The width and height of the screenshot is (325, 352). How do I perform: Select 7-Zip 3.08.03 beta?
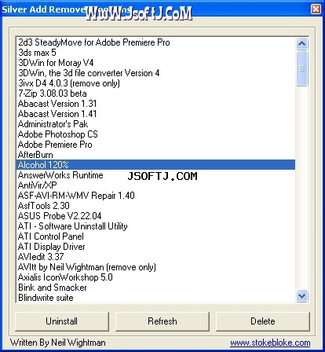tap(155, 93)
